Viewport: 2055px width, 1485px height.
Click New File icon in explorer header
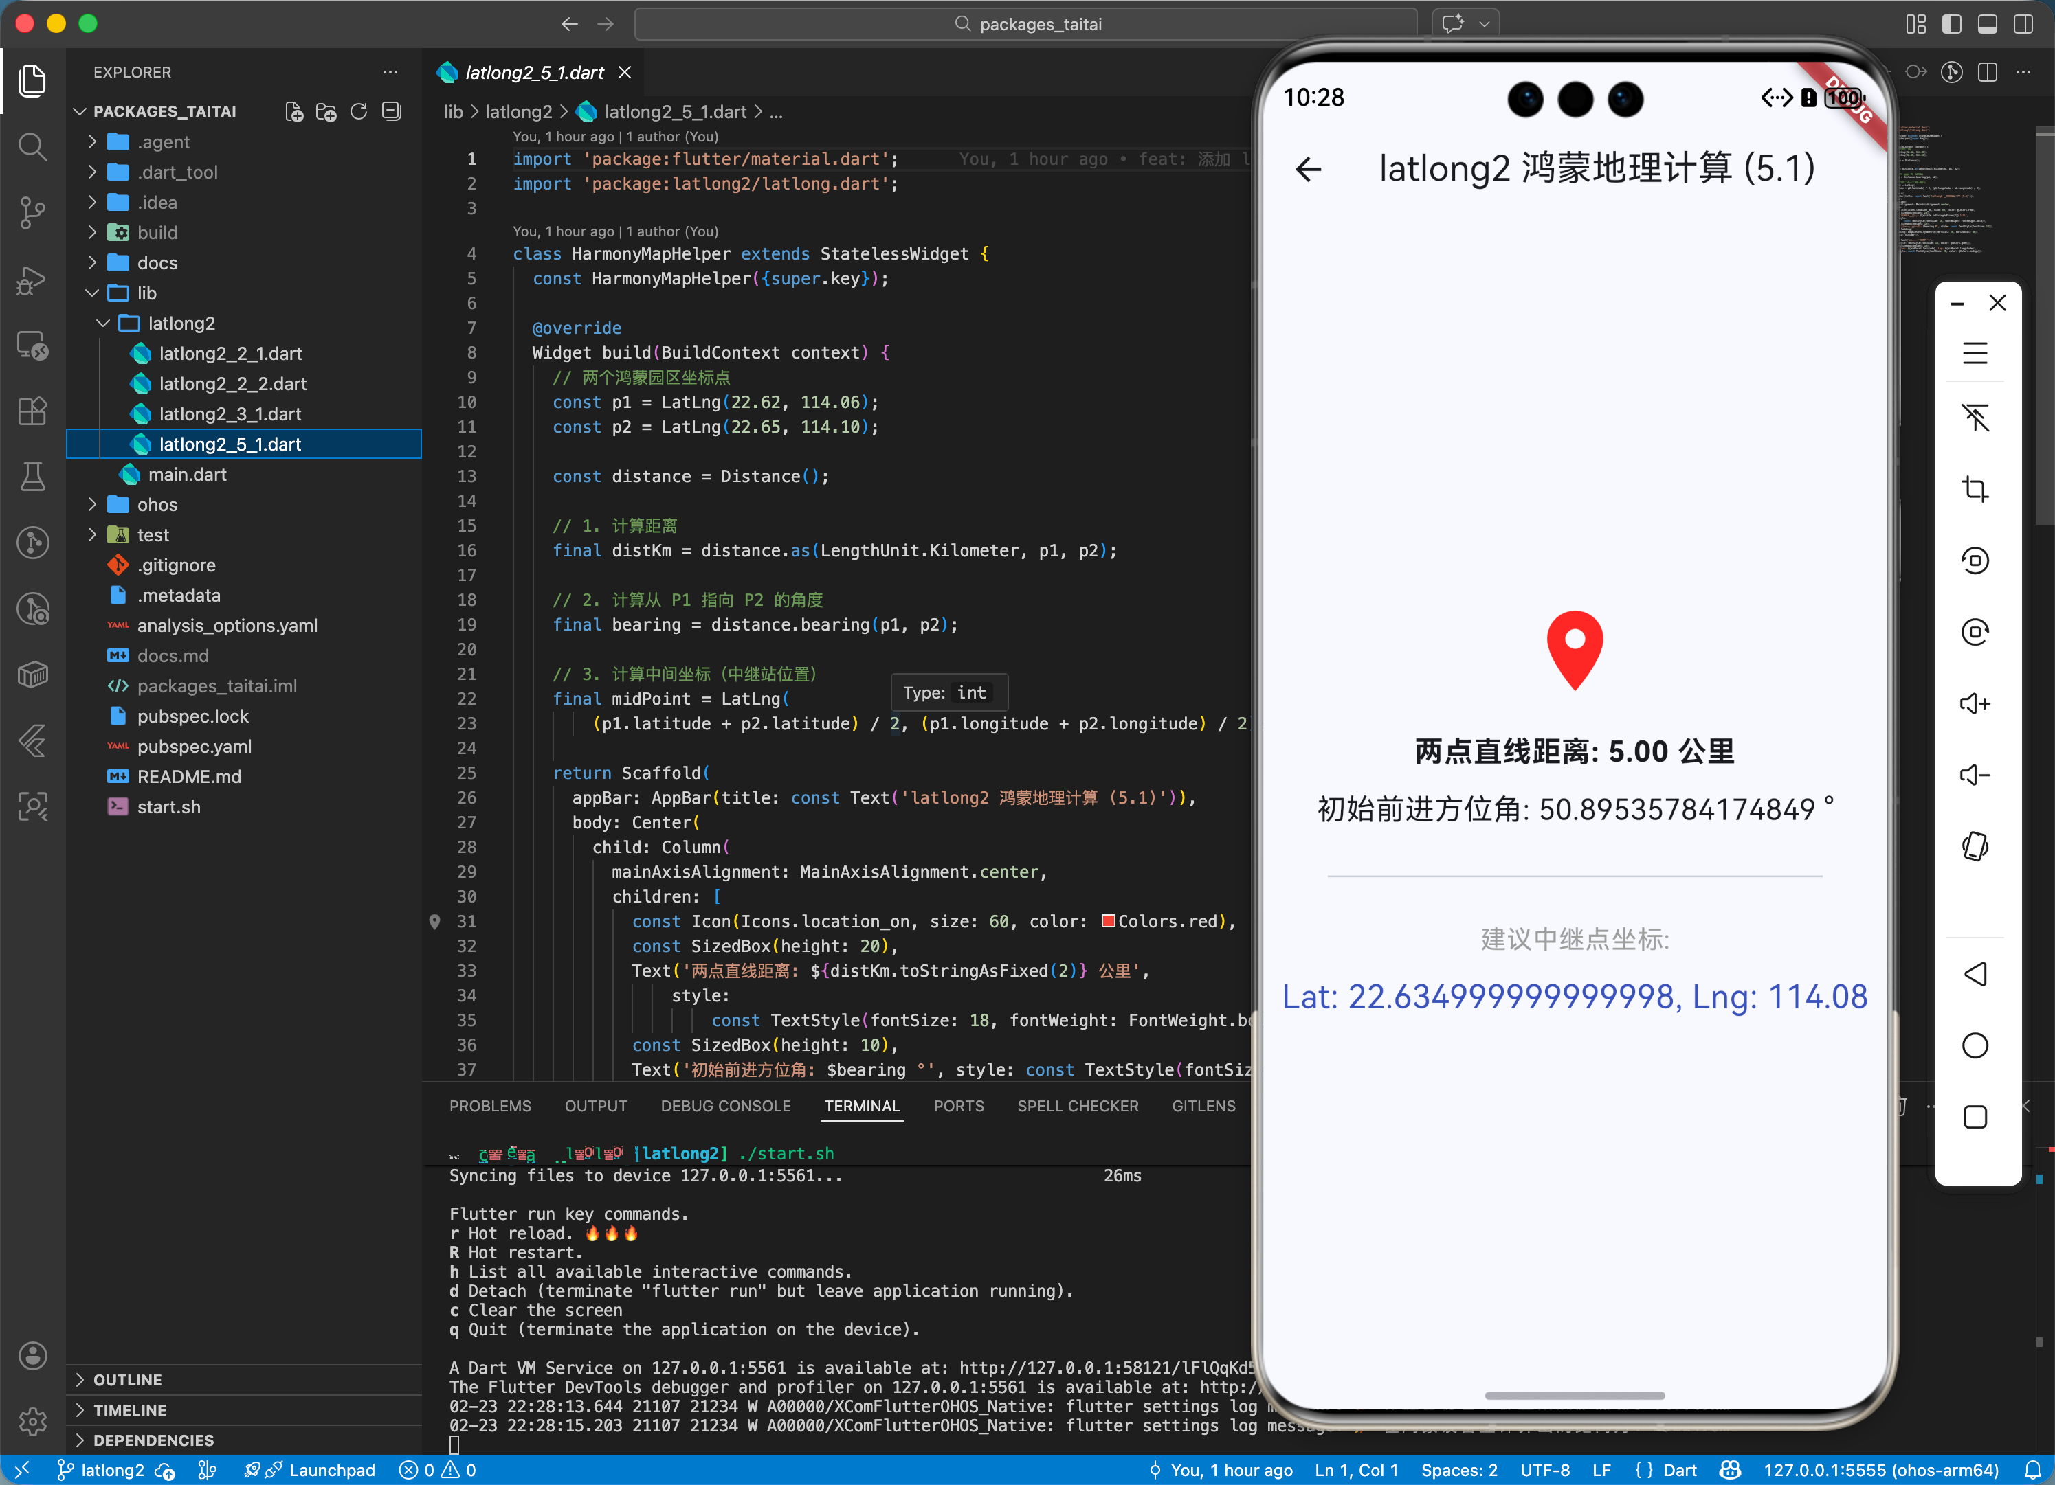pyautogui.click(x=293, y=111)
